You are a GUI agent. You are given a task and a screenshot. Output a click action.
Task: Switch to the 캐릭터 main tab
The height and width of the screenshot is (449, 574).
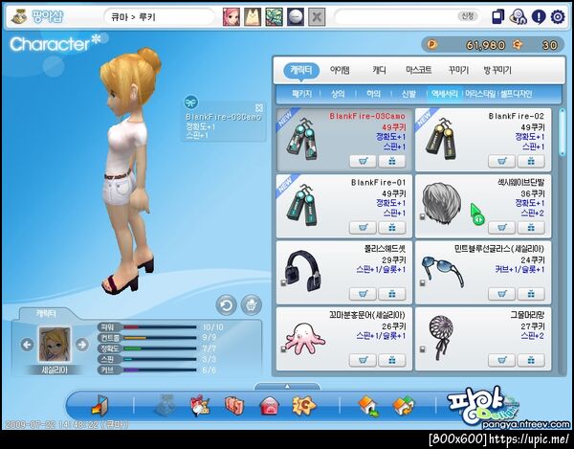[x=301, y=70]
